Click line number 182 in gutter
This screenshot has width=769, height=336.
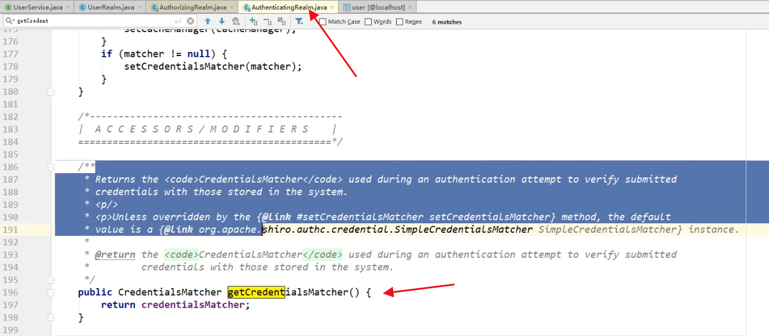pyautogui.click(x=11, y=117)
